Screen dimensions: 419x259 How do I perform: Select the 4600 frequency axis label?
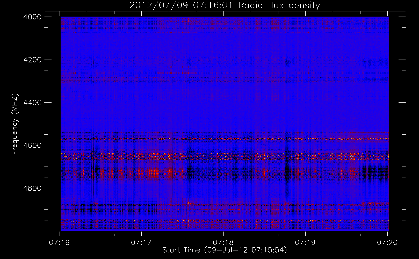32,145
